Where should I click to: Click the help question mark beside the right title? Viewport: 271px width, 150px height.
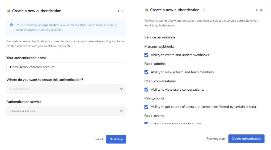204,10
